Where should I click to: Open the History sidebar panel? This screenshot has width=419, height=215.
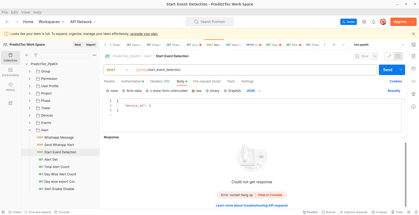click(10, 87)
